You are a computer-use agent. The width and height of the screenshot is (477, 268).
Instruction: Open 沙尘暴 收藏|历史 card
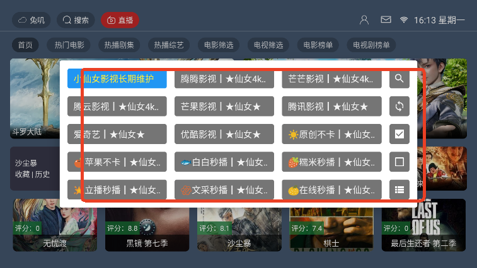(35, 169)
